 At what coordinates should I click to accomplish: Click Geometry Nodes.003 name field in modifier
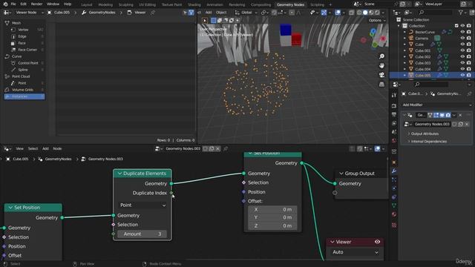432,124
